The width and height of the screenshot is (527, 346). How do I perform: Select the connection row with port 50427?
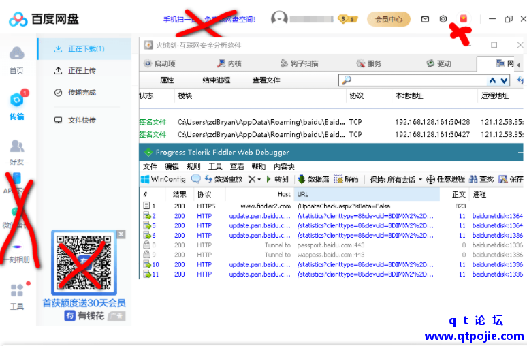point(331,134)
